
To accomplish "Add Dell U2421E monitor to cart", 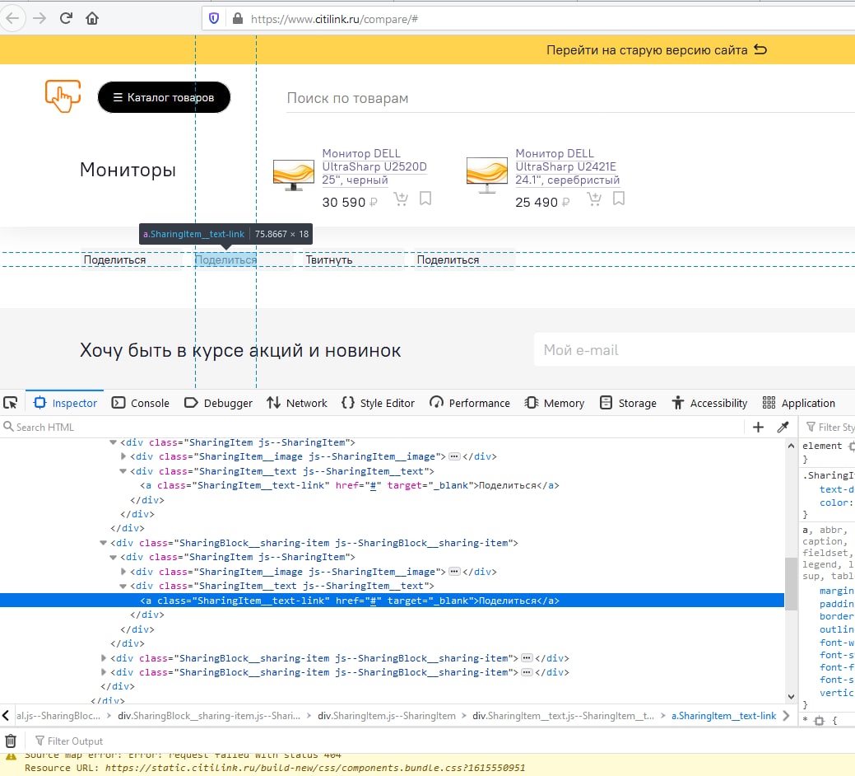I will point(594,199).
